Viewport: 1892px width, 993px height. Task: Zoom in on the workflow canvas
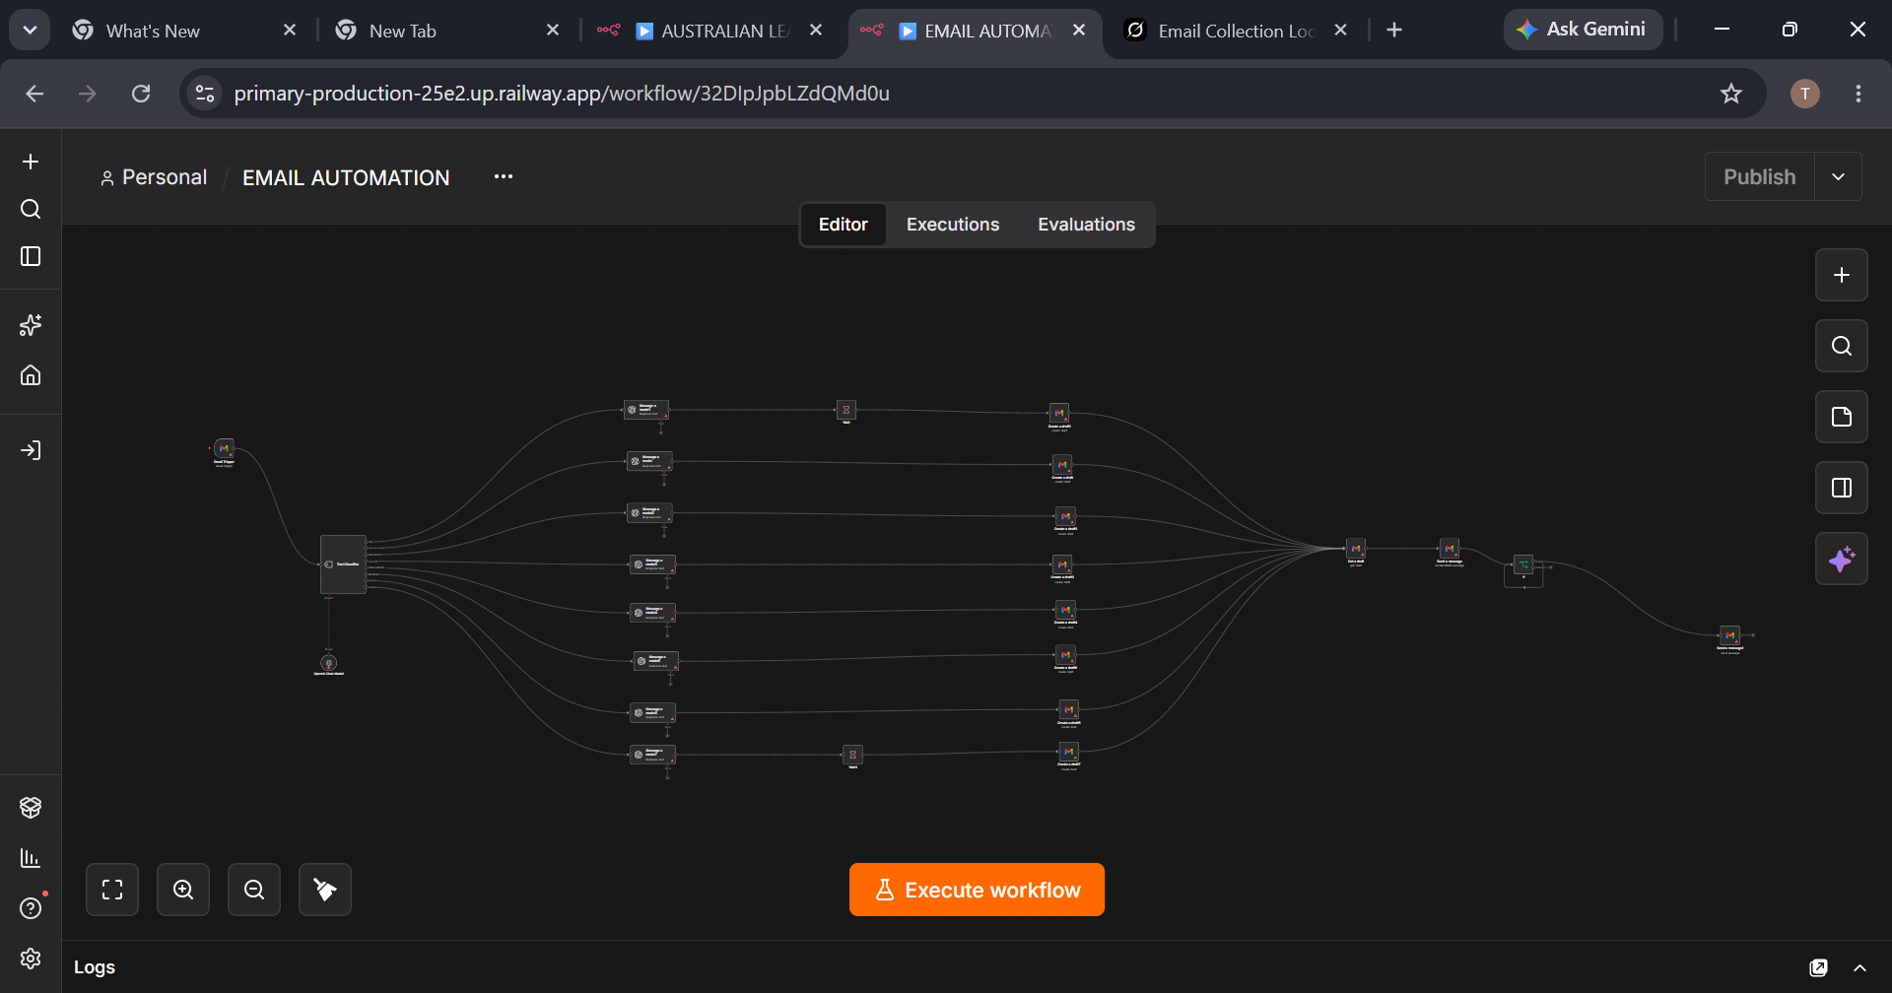click(183, 890)
